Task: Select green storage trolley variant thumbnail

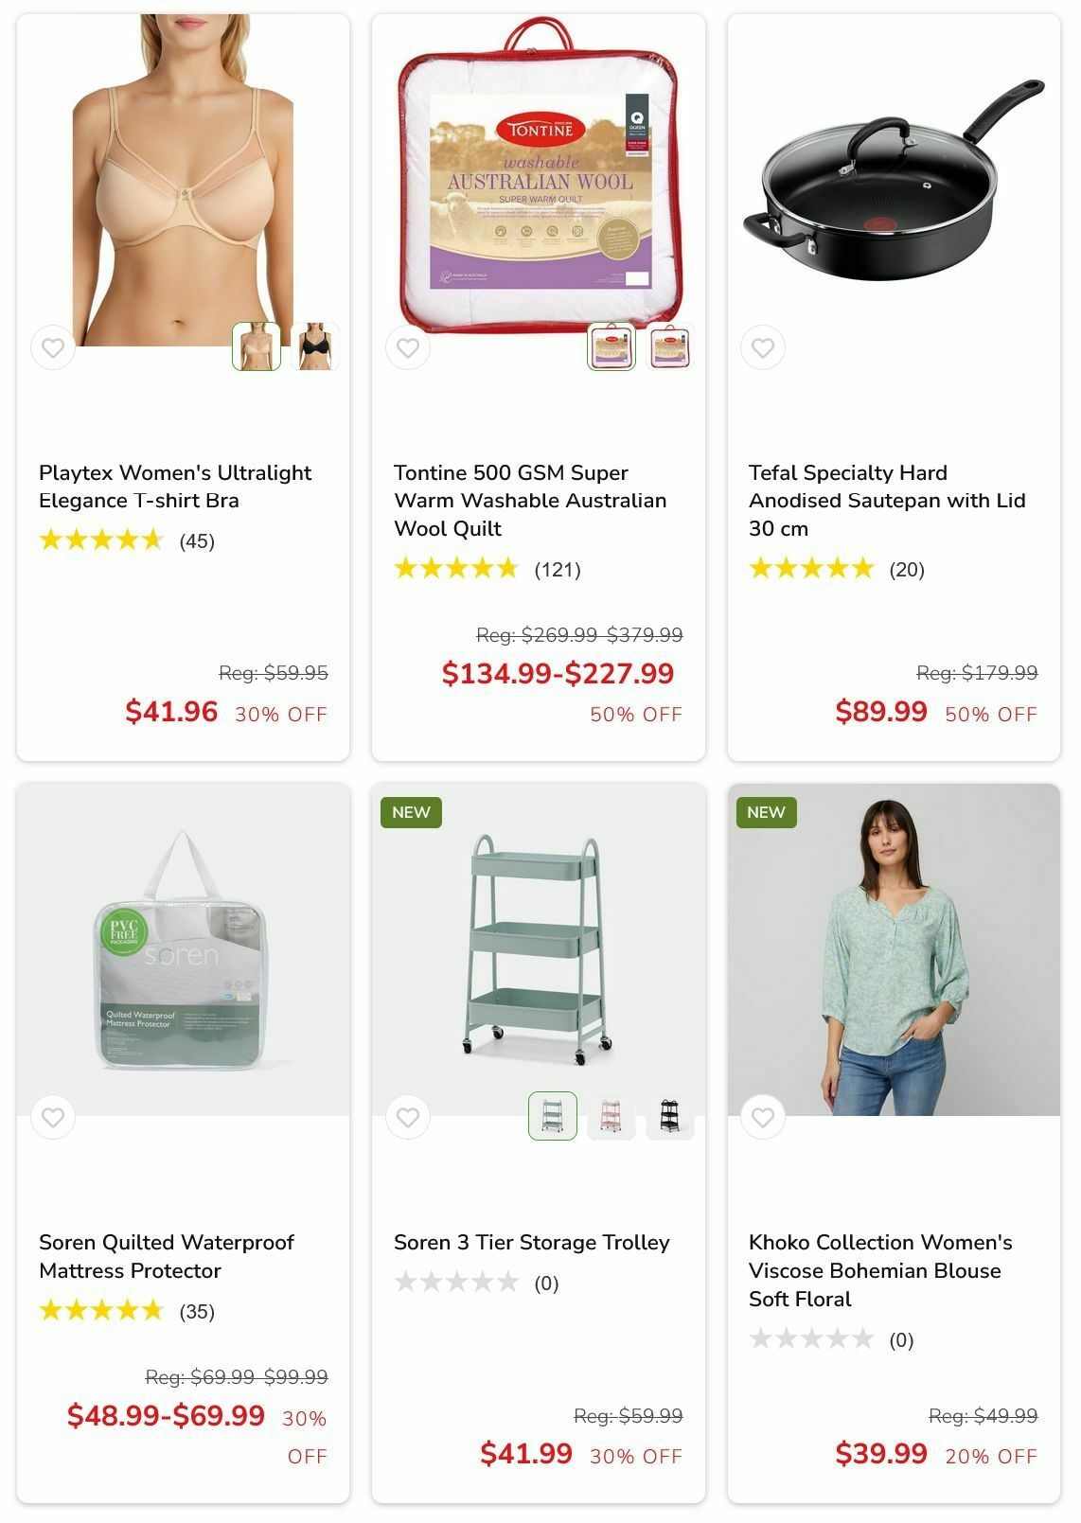Action: [x=553, y=1116]
